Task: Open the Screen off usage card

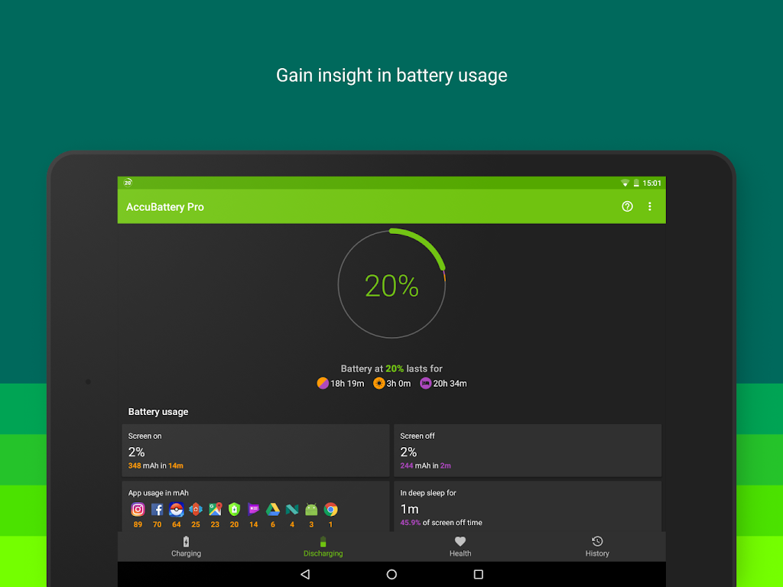Action: (528, 450)
